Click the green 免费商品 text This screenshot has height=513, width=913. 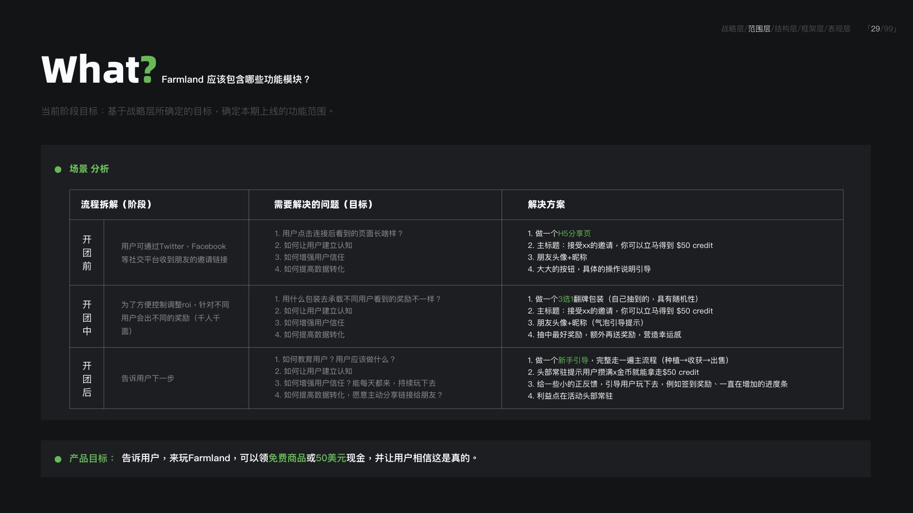287,458
